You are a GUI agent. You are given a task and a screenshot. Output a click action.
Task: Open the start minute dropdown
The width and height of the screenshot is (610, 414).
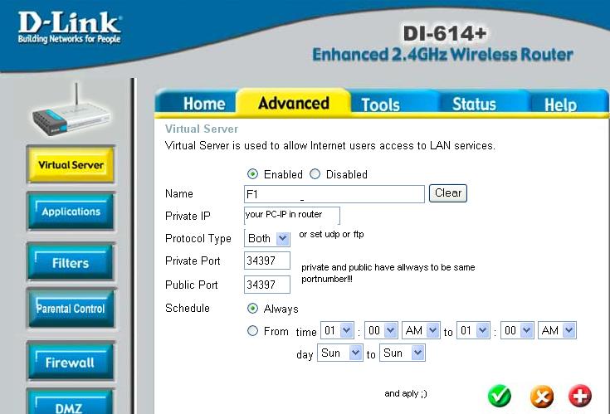381,330
